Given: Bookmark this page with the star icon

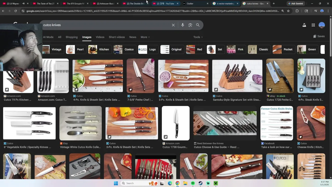Looking at the screenshot, I should (288, 11).
